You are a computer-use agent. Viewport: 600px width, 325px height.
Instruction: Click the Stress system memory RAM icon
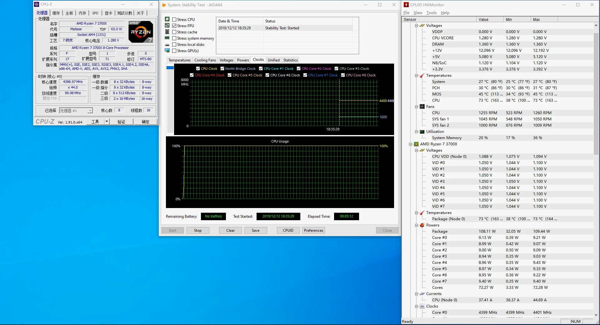167,38
